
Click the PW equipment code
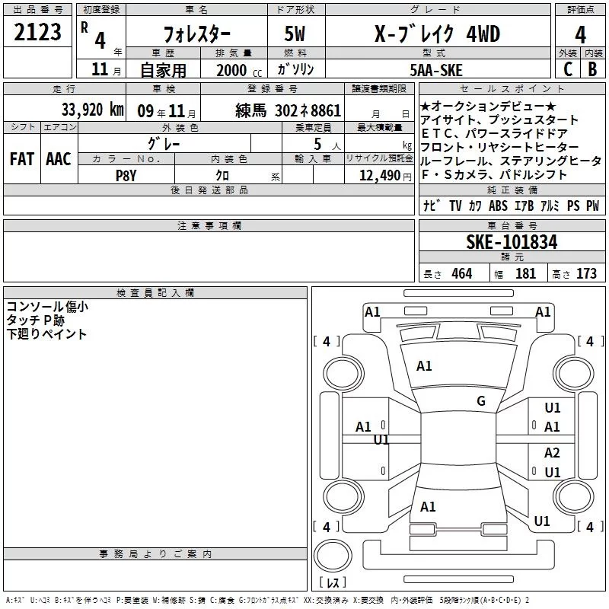click(593, 206)
